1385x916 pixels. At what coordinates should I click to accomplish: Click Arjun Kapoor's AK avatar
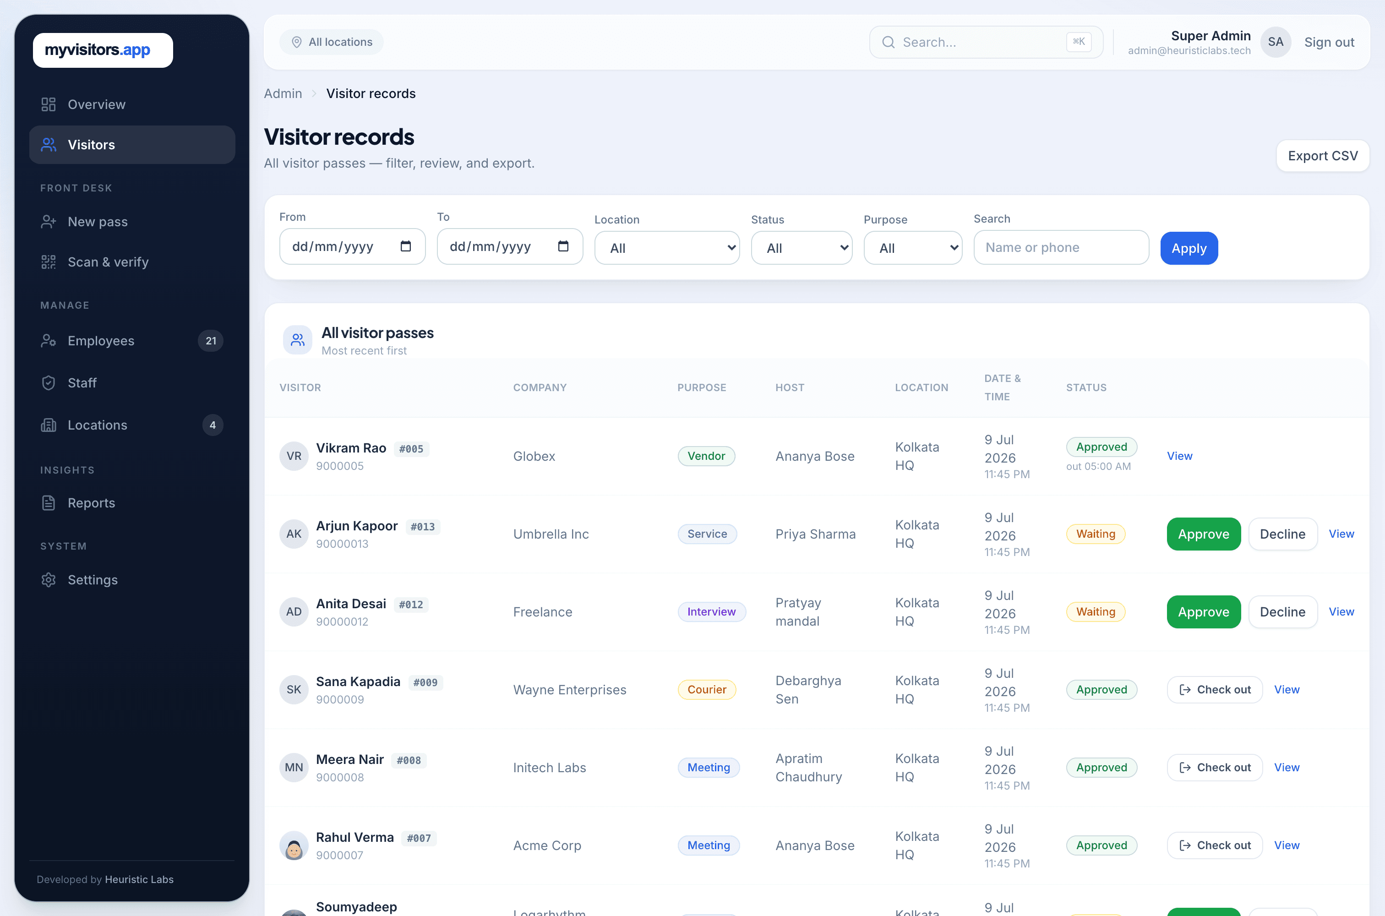click(294, 534)
